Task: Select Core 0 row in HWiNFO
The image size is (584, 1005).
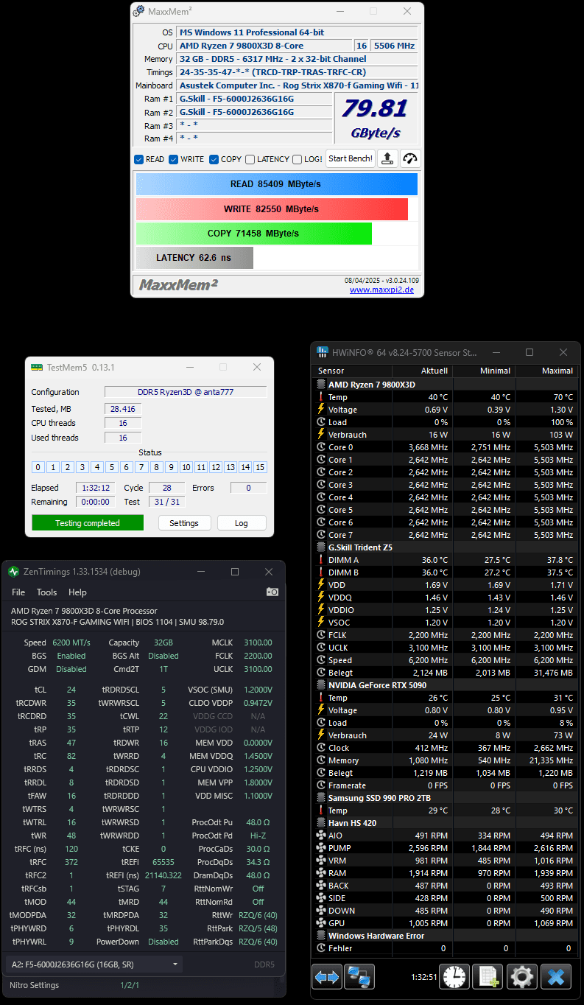Action: click(444, 447)
